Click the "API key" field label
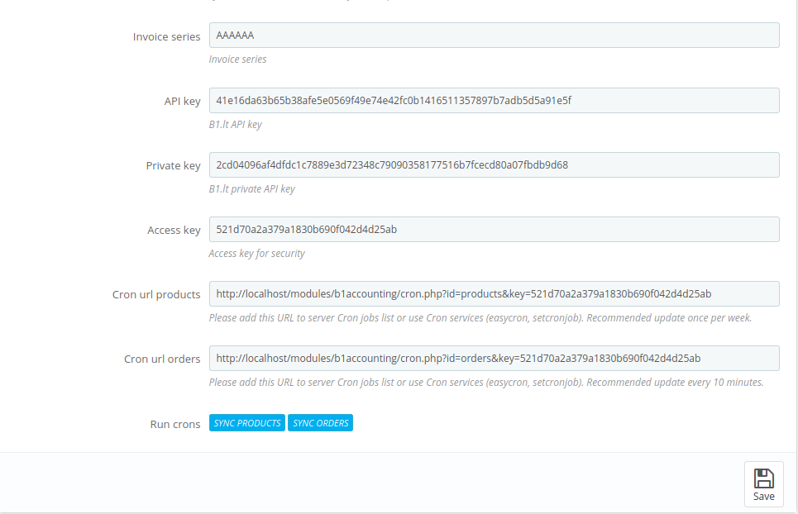This screenshot has width=798, height=514. click(x=182, y=102)
